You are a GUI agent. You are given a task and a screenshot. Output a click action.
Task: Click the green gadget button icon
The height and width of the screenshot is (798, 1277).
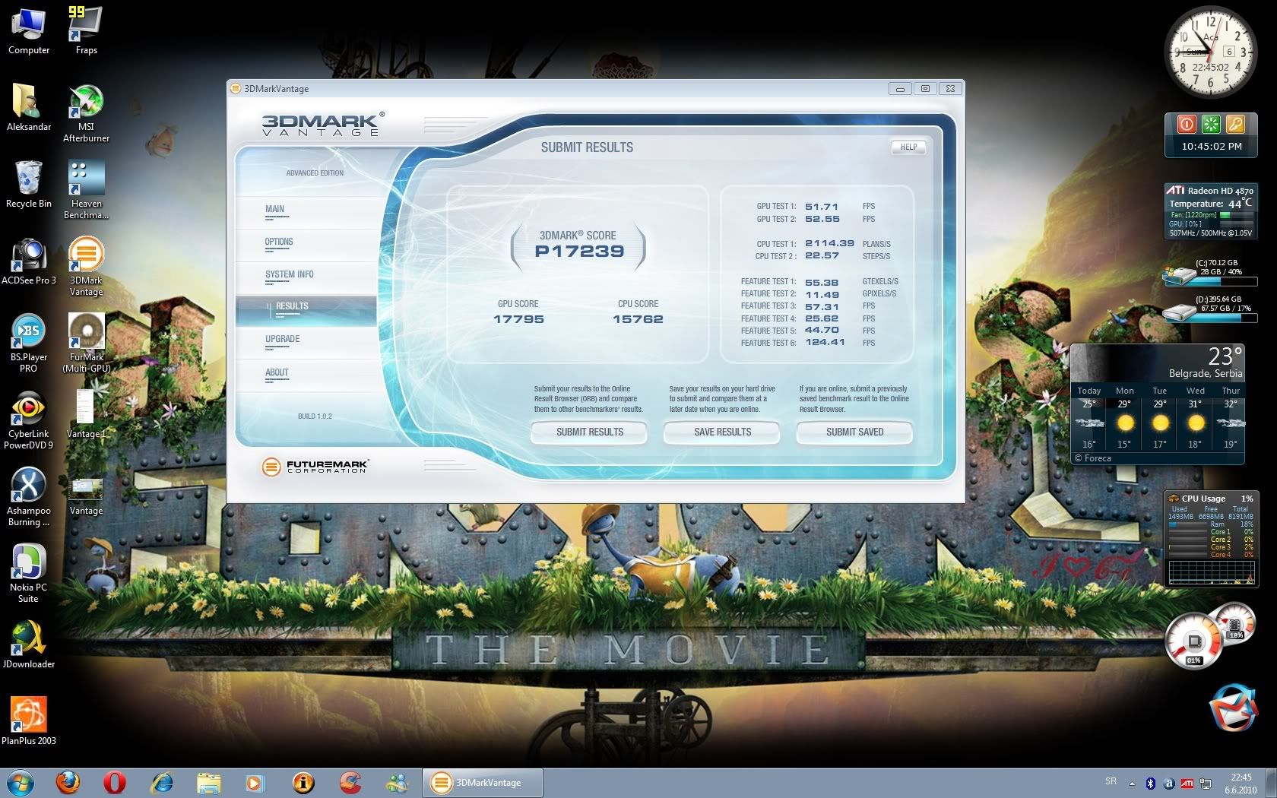(1211, 124)
